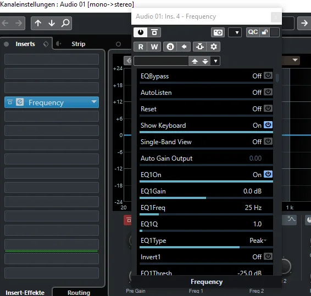Select the Frequency insert slot
The width and height of the screenshot is (311, 296).
tap(52, 103)
